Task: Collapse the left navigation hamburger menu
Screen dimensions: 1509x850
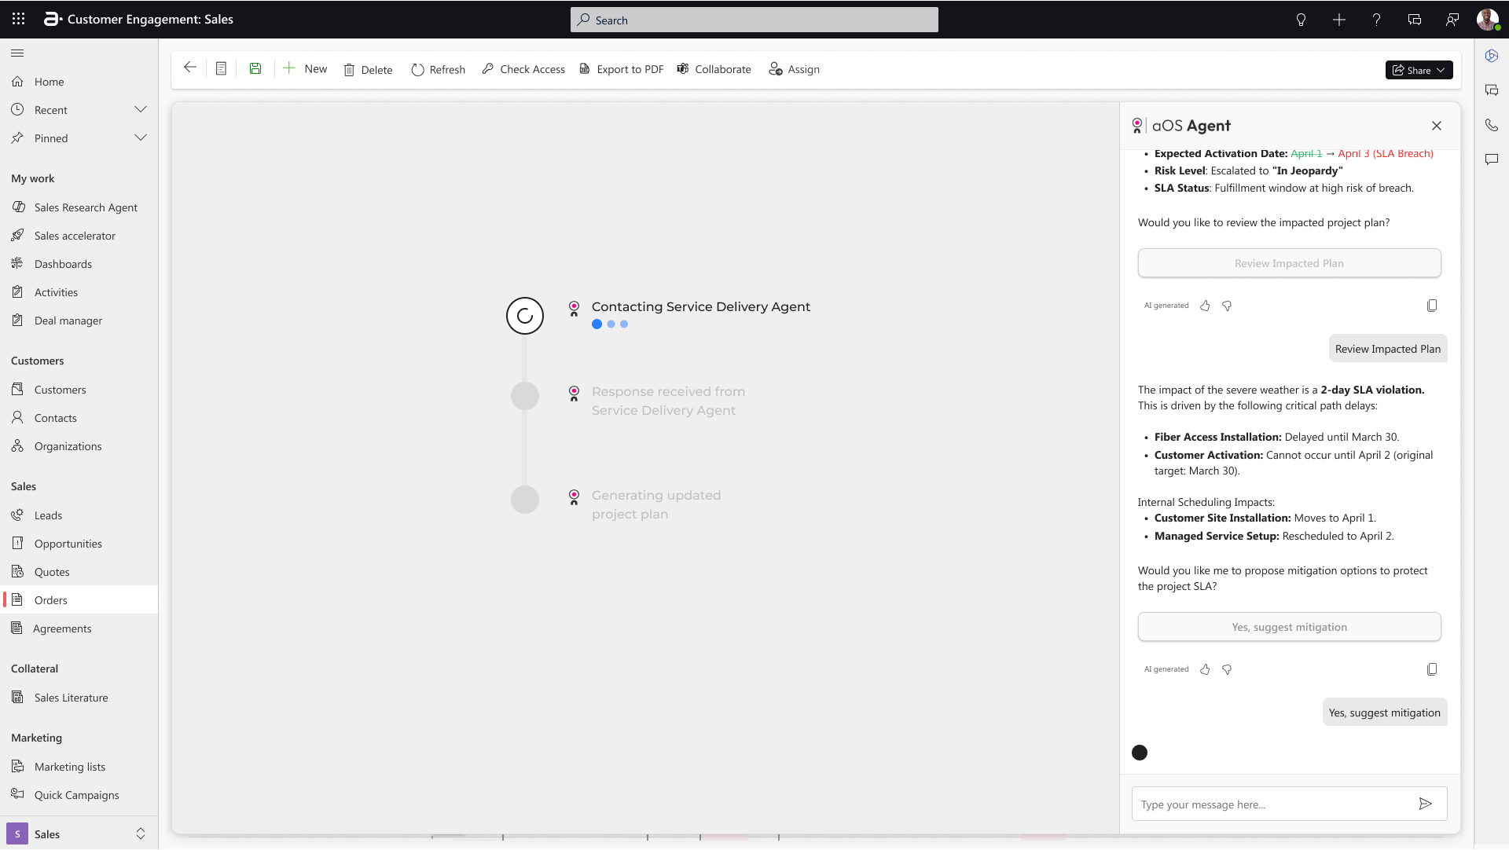Action: [x=17, y=53]
